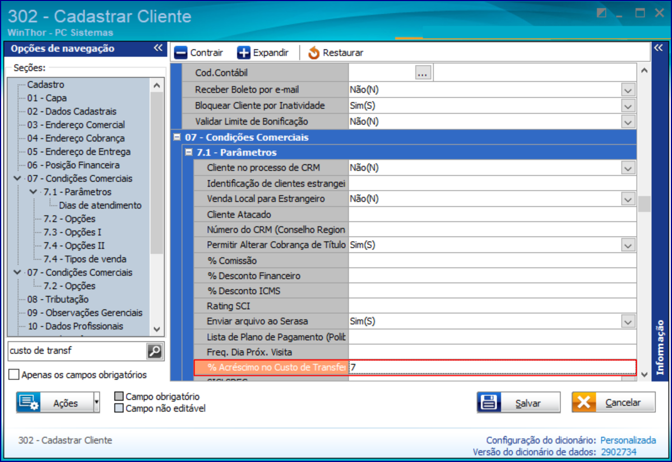The width and height of the screenshot is (672, 462).
Task: Select 01 - Capa in sections tree
Action: [47, 98]
